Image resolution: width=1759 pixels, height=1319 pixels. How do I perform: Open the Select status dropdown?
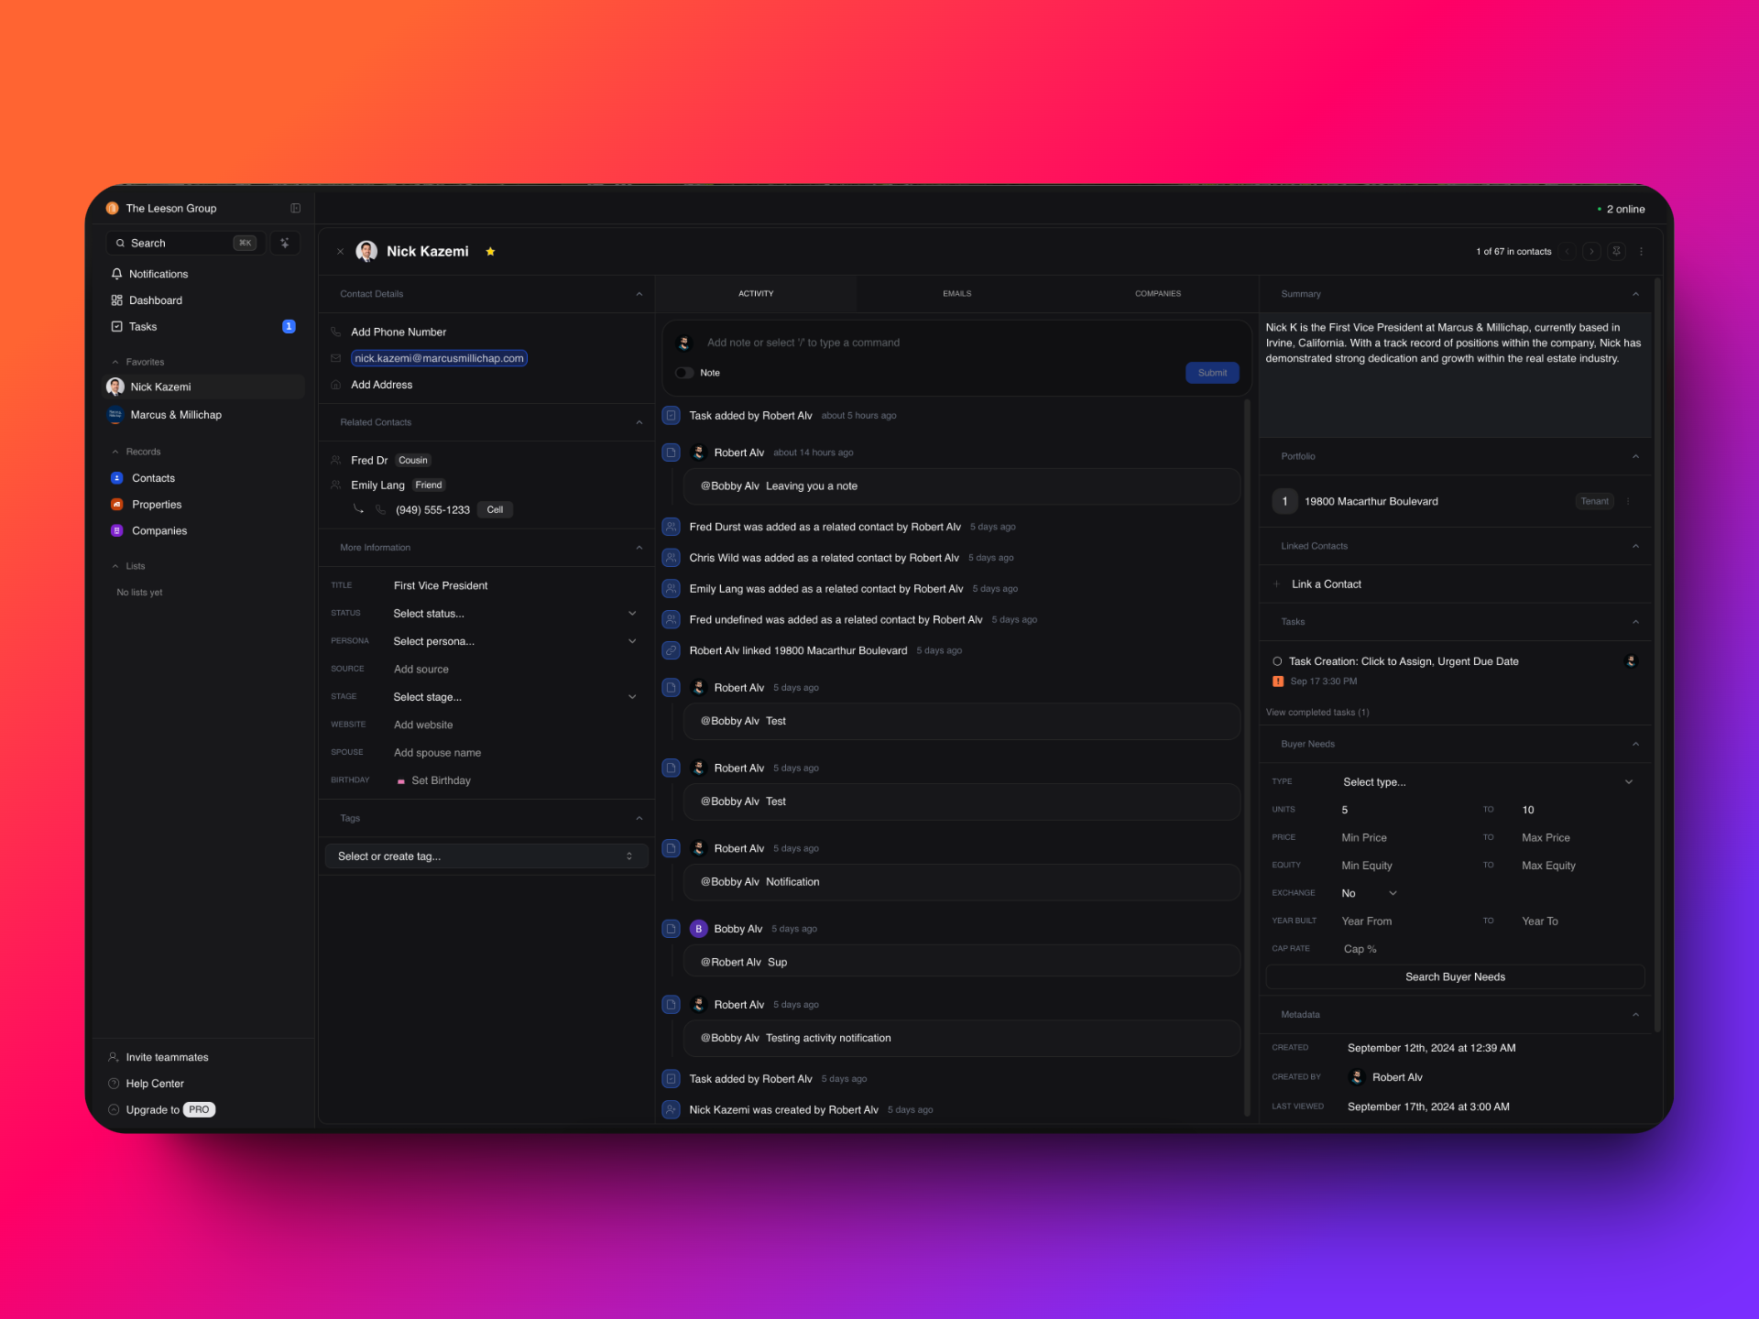coord(513,614)
